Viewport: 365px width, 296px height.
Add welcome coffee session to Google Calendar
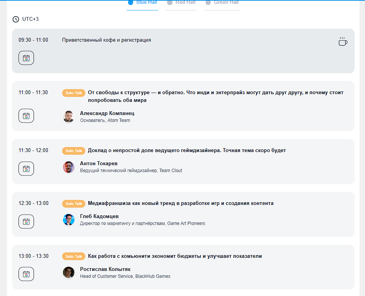click(x=26, y=58)
